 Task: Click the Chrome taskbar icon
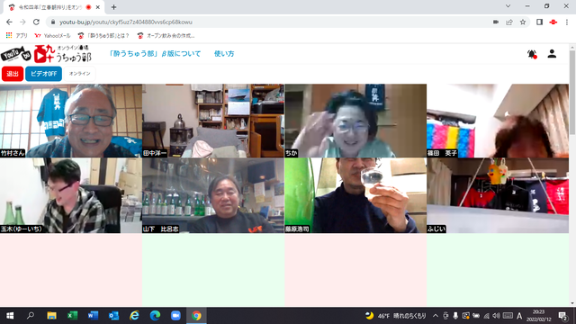coord(196,316)
